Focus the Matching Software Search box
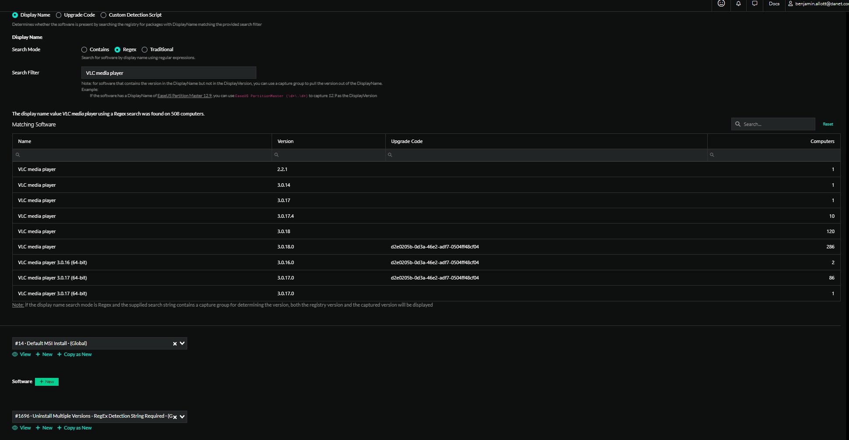 point(773,124)
